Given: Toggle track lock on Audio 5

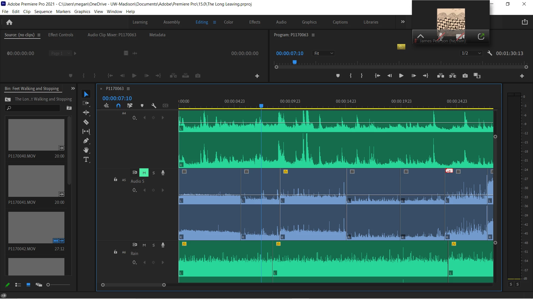Looking at the screenshot, I should tap(115, 179).
